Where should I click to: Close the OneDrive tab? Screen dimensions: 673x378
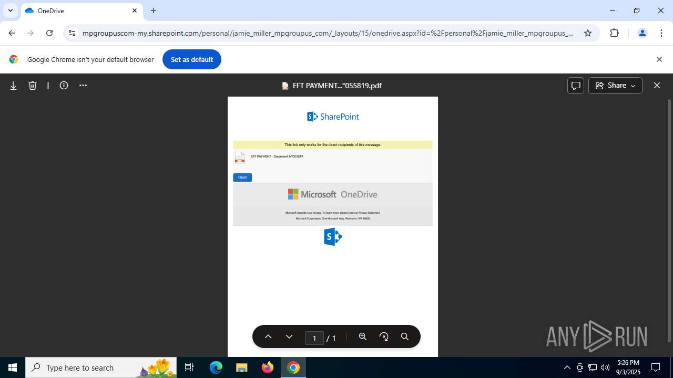tap(135, 10)
